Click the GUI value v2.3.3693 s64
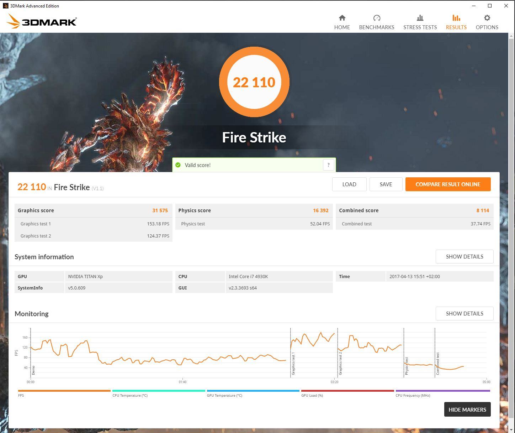Screen dimensions: 515x433 pyautogui.click(x=243, y=288)
